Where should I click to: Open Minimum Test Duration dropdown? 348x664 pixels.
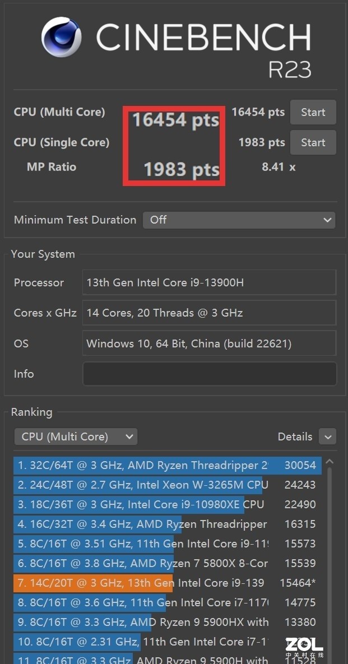(x=239, y=220)
